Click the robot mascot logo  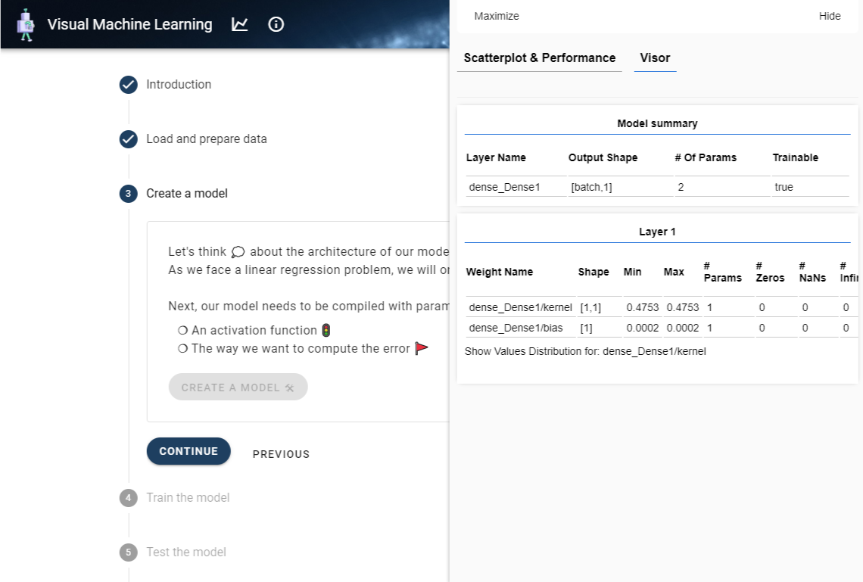(x=27, y=23)
